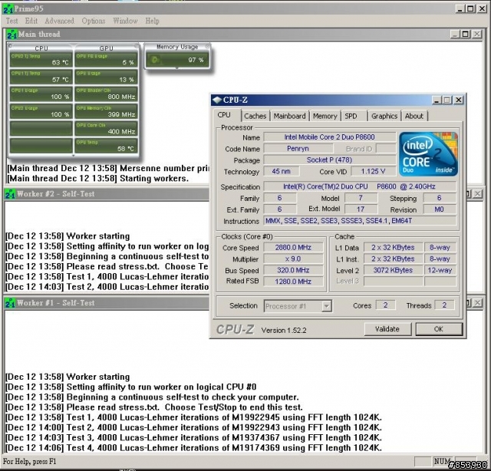Click the Memory Usage gauge icon
The width and height of the screenshot is (491, 471).
pos(155,60)
